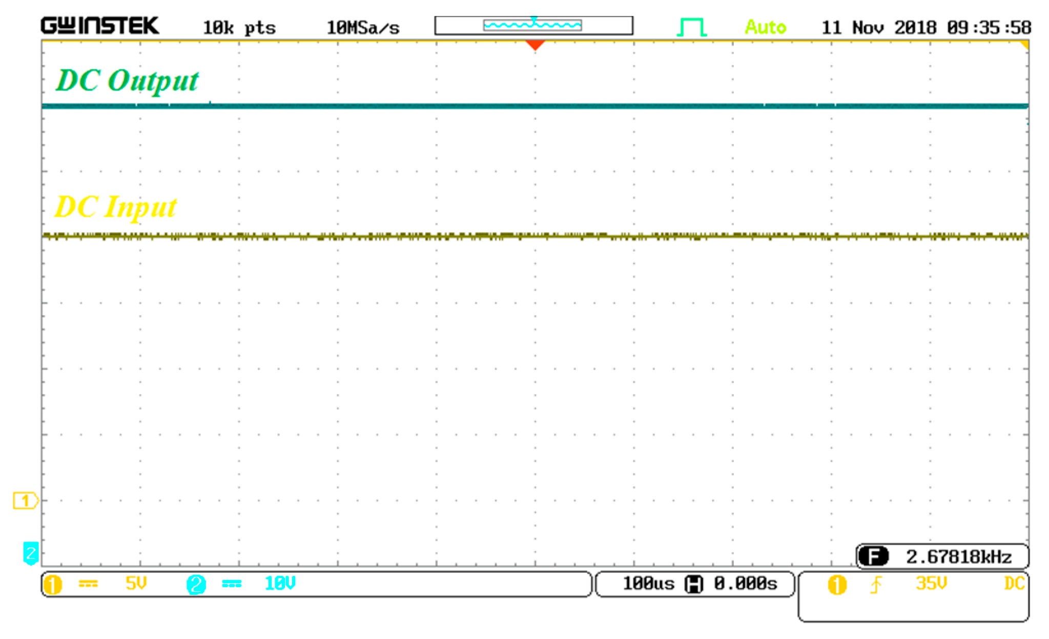
Task: Click the 10MSa/s sample rate readout
Action: pyautogui.click(x=363, y=28)
